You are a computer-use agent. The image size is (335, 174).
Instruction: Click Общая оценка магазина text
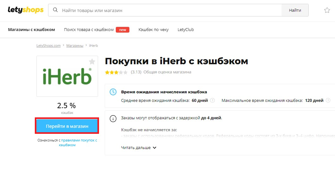[x=167, y=72]
